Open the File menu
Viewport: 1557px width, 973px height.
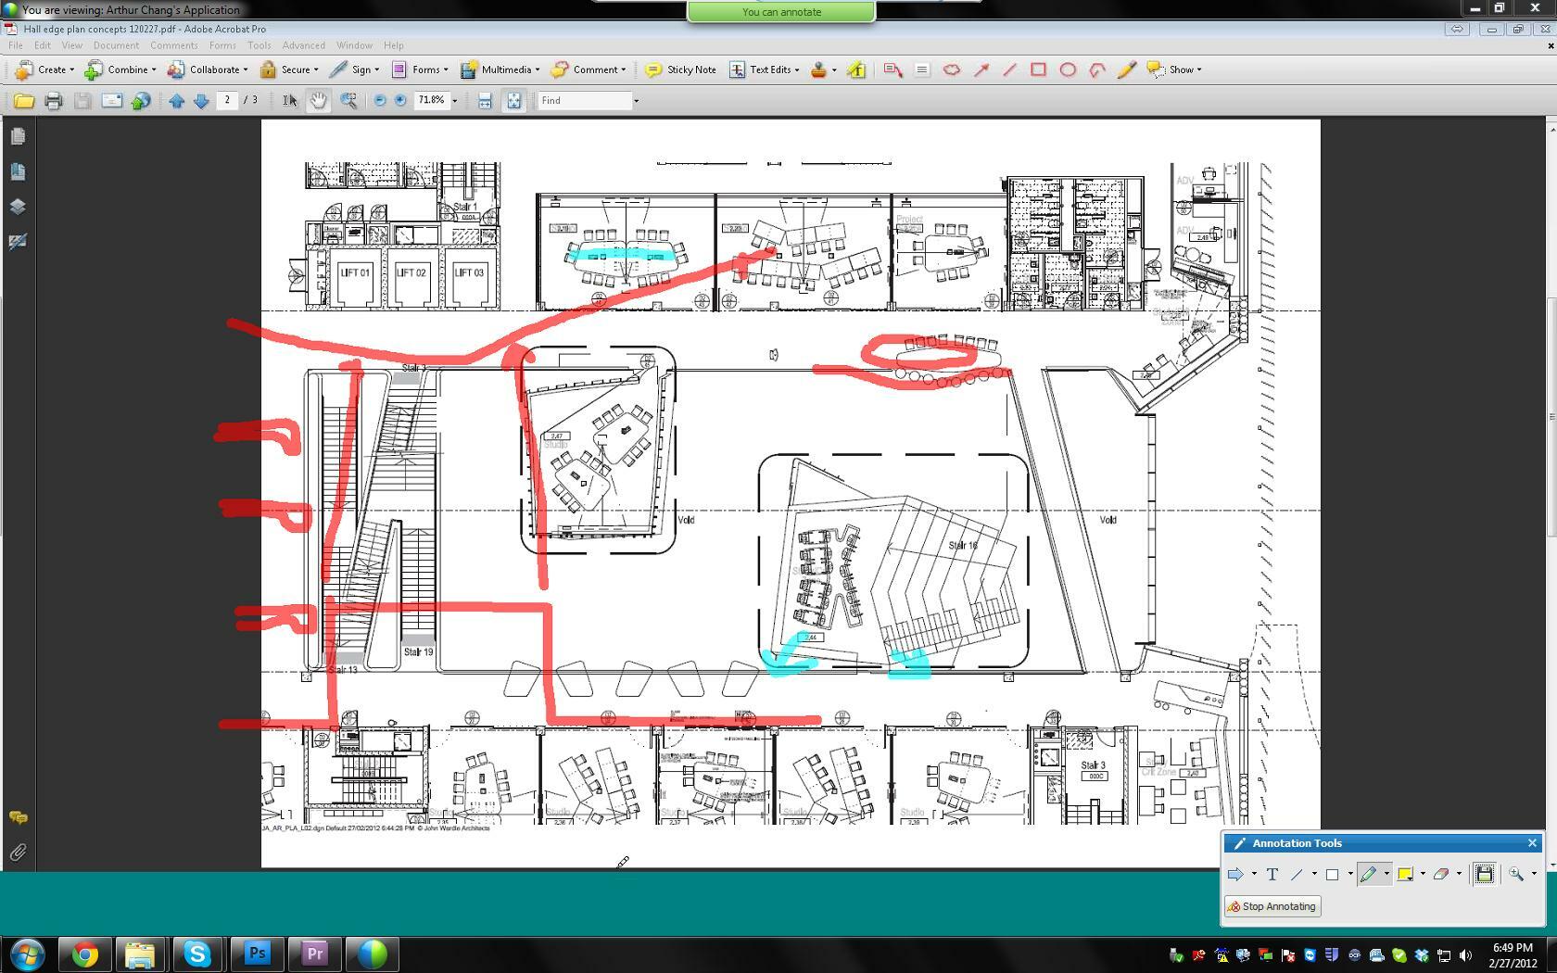pyautogui.click(x=16, y=45)
